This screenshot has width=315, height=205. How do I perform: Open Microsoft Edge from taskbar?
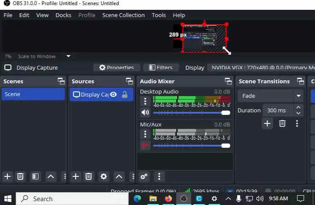(137, 199)
